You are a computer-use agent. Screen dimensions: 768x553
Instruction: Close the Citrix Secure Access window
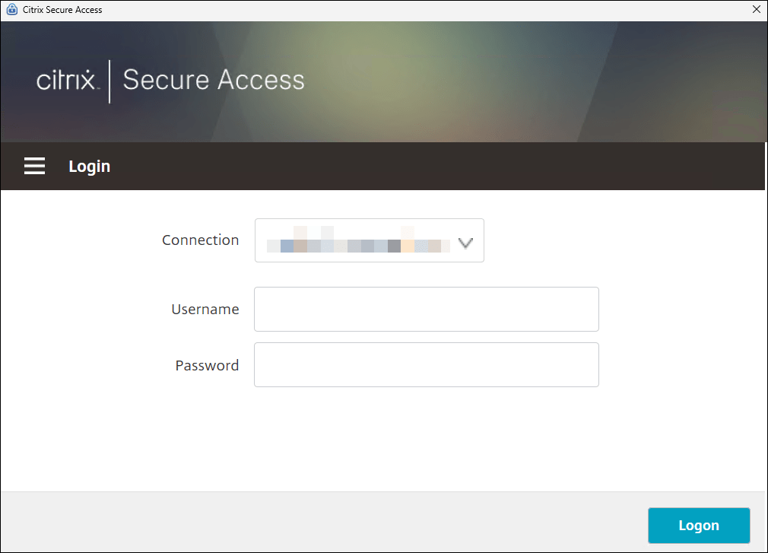tap(756, 10)
